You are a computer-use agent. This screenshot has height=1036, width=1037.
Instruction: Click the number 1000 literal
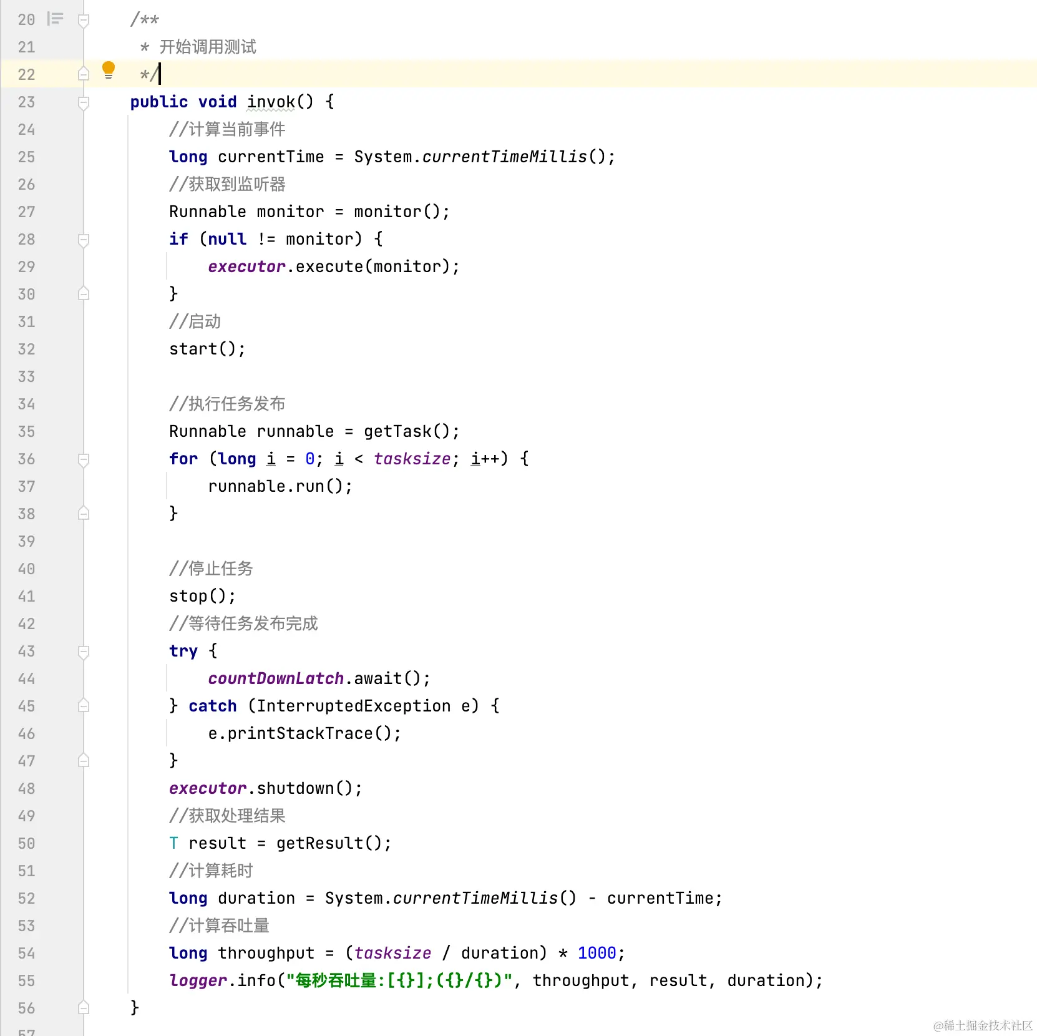coord(596,953)
